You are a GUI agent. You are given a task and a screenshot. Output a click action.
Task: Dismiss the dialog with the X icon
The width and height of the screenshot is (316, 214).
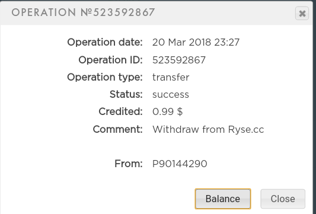point(302,14)
